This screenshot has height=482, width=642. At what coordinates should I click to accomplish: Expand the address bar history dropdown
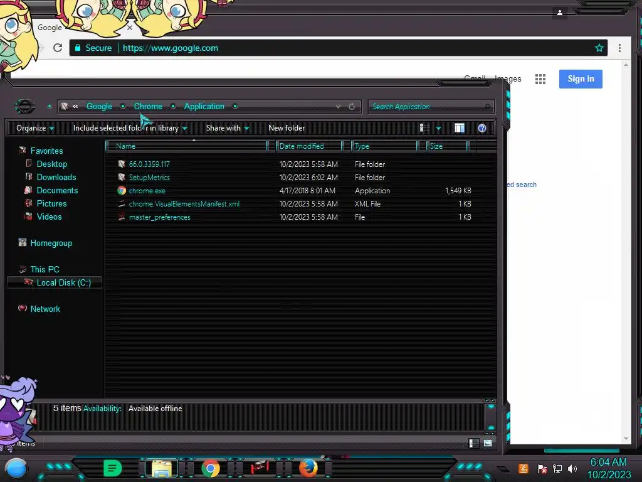coord(338,107)
